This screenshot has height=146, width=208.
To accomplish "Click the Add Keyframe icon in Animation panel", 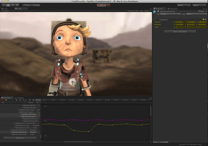I will [29, 100].
